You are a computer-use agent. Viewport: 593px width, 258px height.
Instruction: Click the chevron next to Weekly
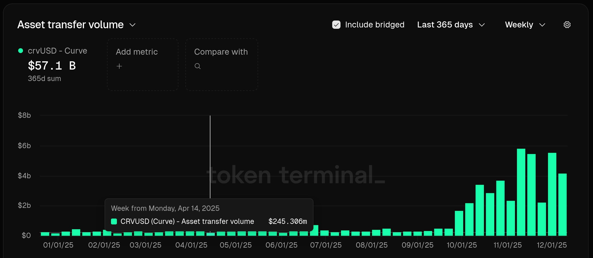[542, 25]
